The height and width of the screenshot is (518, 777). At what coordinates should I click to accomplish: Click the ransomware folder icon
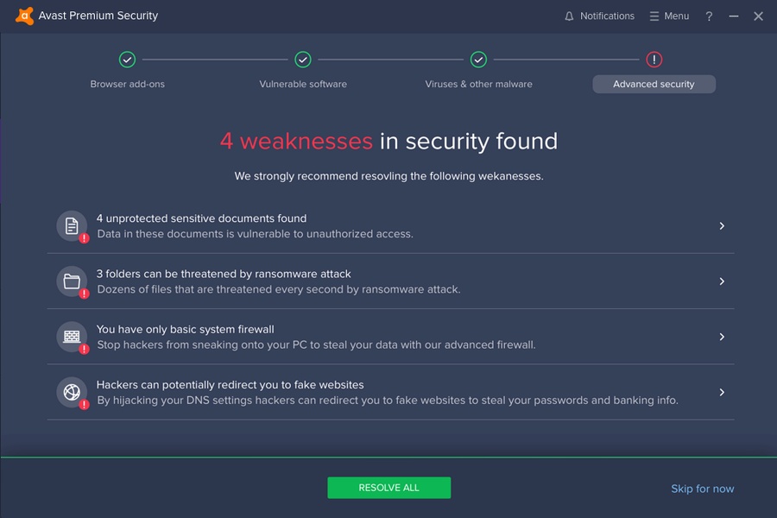click(x=72, y=281)
